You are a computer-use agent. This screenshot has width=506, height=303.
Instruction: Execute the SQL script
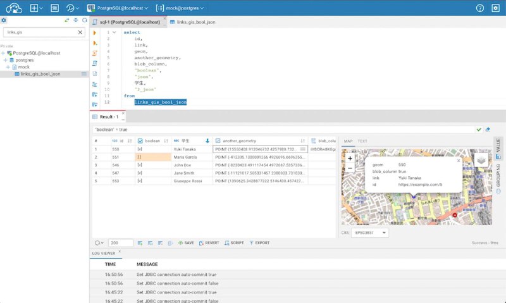click(94, 53)
